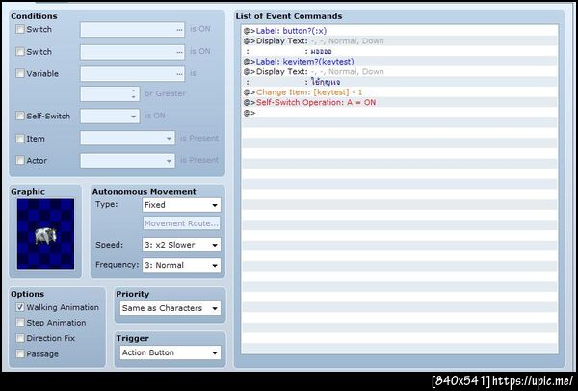Open the Trigger dropdown showing Action Button
This screenshot has height=391, width=578.
[x=171, y=352]
